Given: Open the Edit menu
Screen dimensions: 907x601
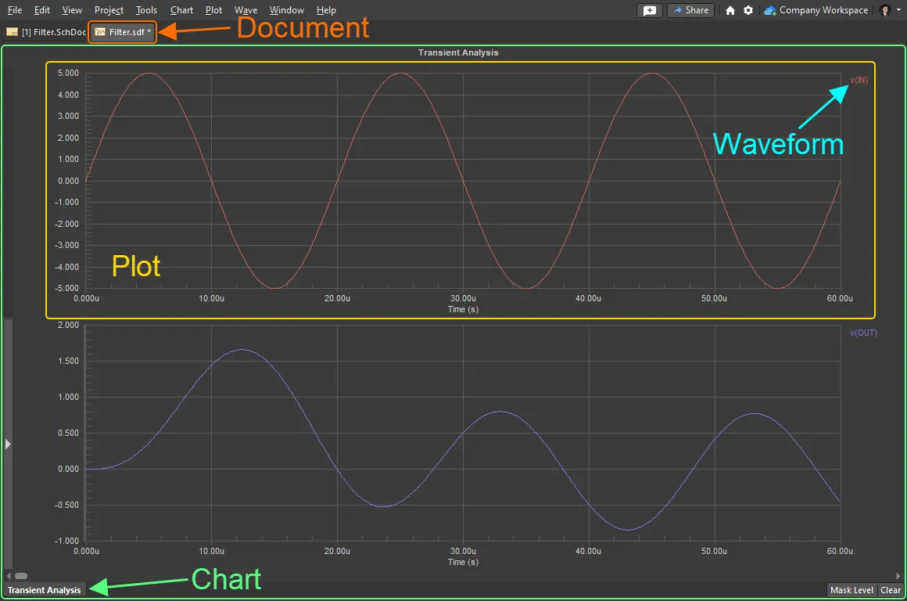Looking at the screenshot, I should coord(41,10).
